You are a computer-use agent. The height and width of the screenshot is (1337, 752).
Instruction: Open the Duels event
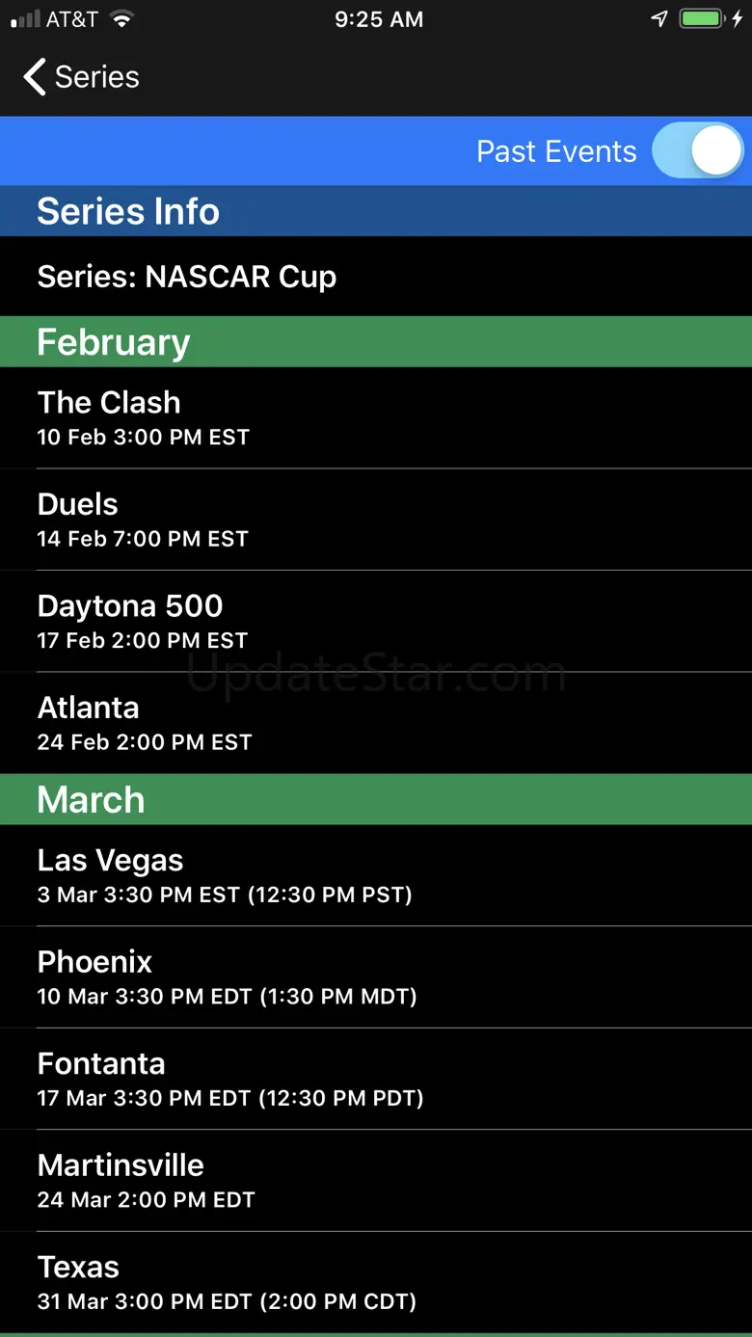pyautogui.click(x=376, y=520)
